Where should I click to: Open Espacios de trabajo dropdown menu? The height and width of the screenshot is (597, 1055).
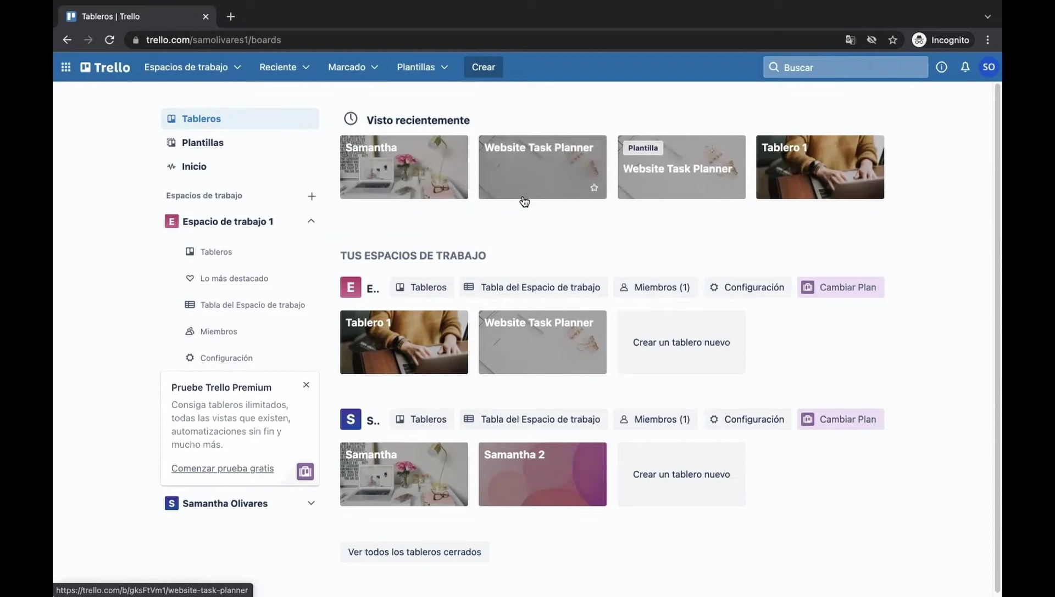pyautogui.click(x=192, y=67)
